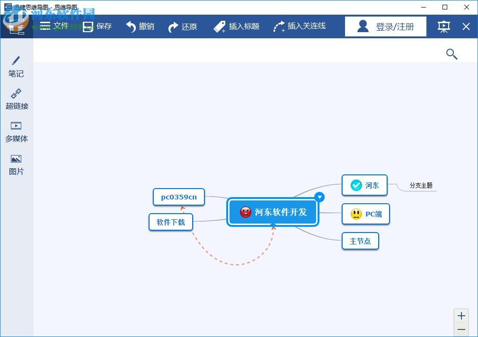Image resolution: width=478 pixels, height=337 pixels.
Task: Insert a relation line with 插入关连线
Action: pyautogui.click(x=299, y=26)
